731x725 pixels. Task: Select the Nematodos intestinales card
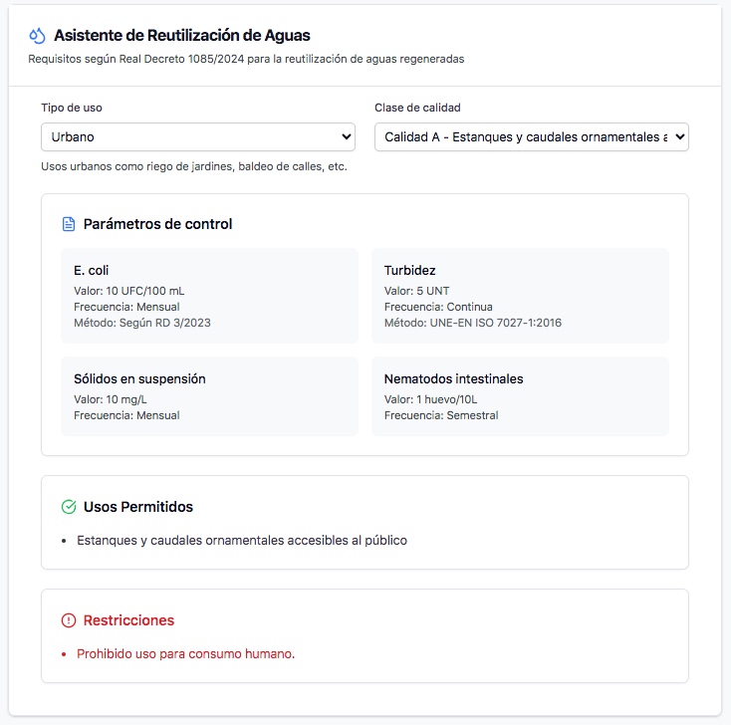520,396
